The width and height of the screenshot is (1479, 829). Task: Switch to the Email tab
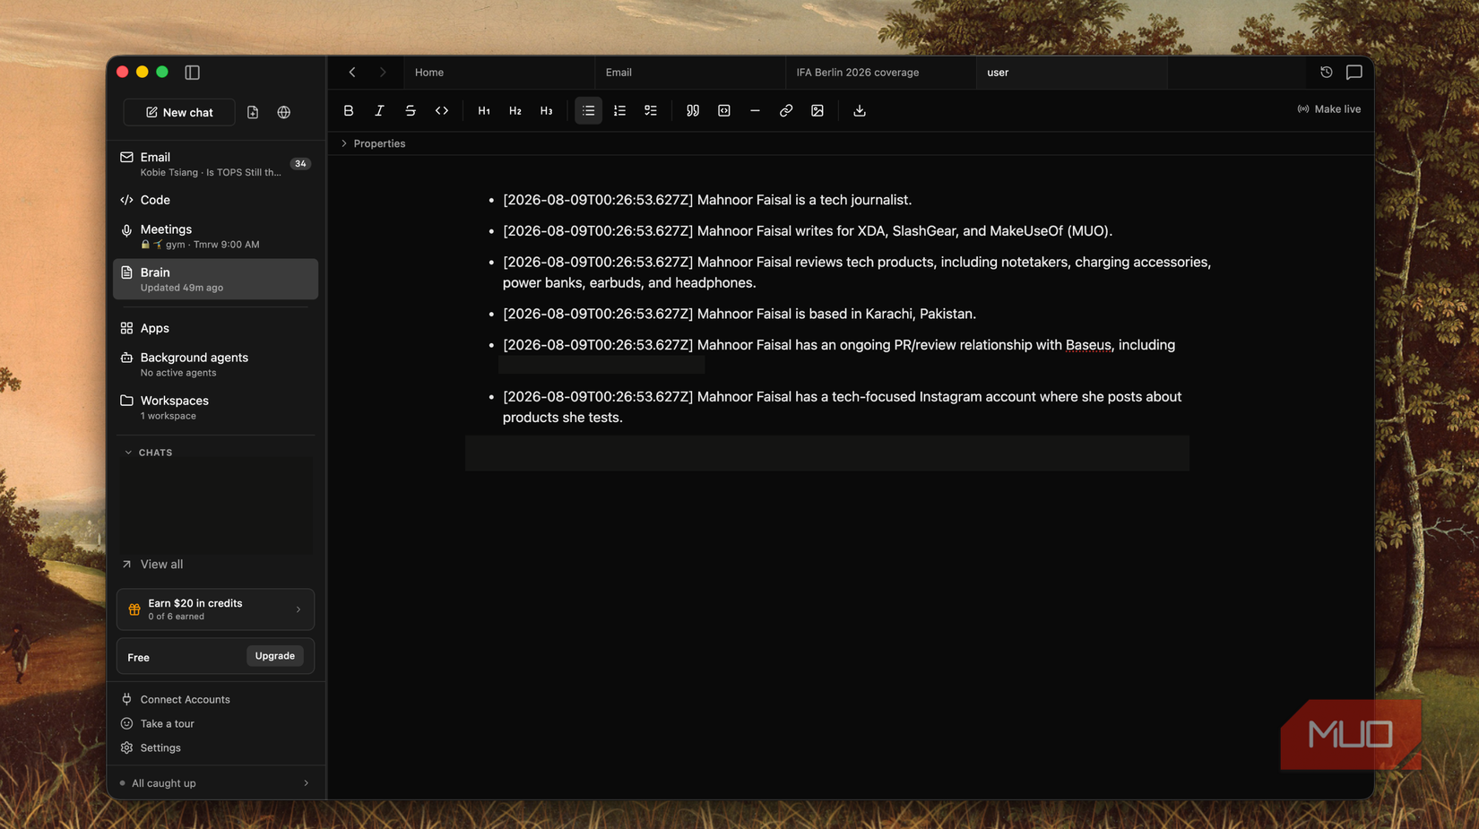(690, 73)
